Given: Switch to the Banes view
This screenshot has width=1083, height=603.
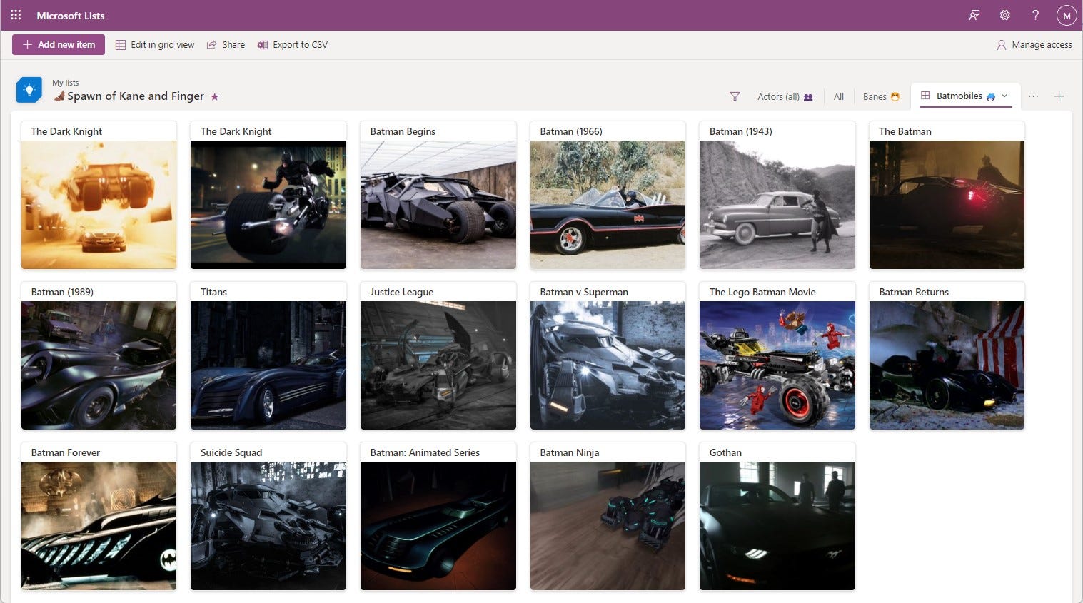Looking at the screenshot, I should 881,96.
